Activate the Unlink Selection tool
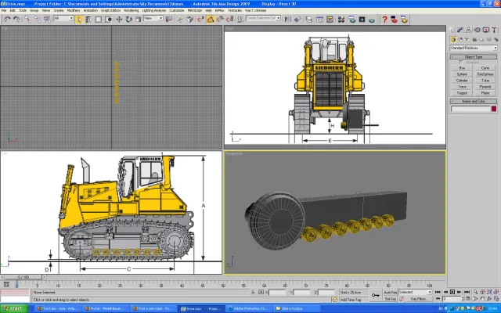The width and height of the screenshot is (501, 313). point(38,20)
